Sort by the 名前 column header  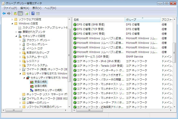click(98, 20)
